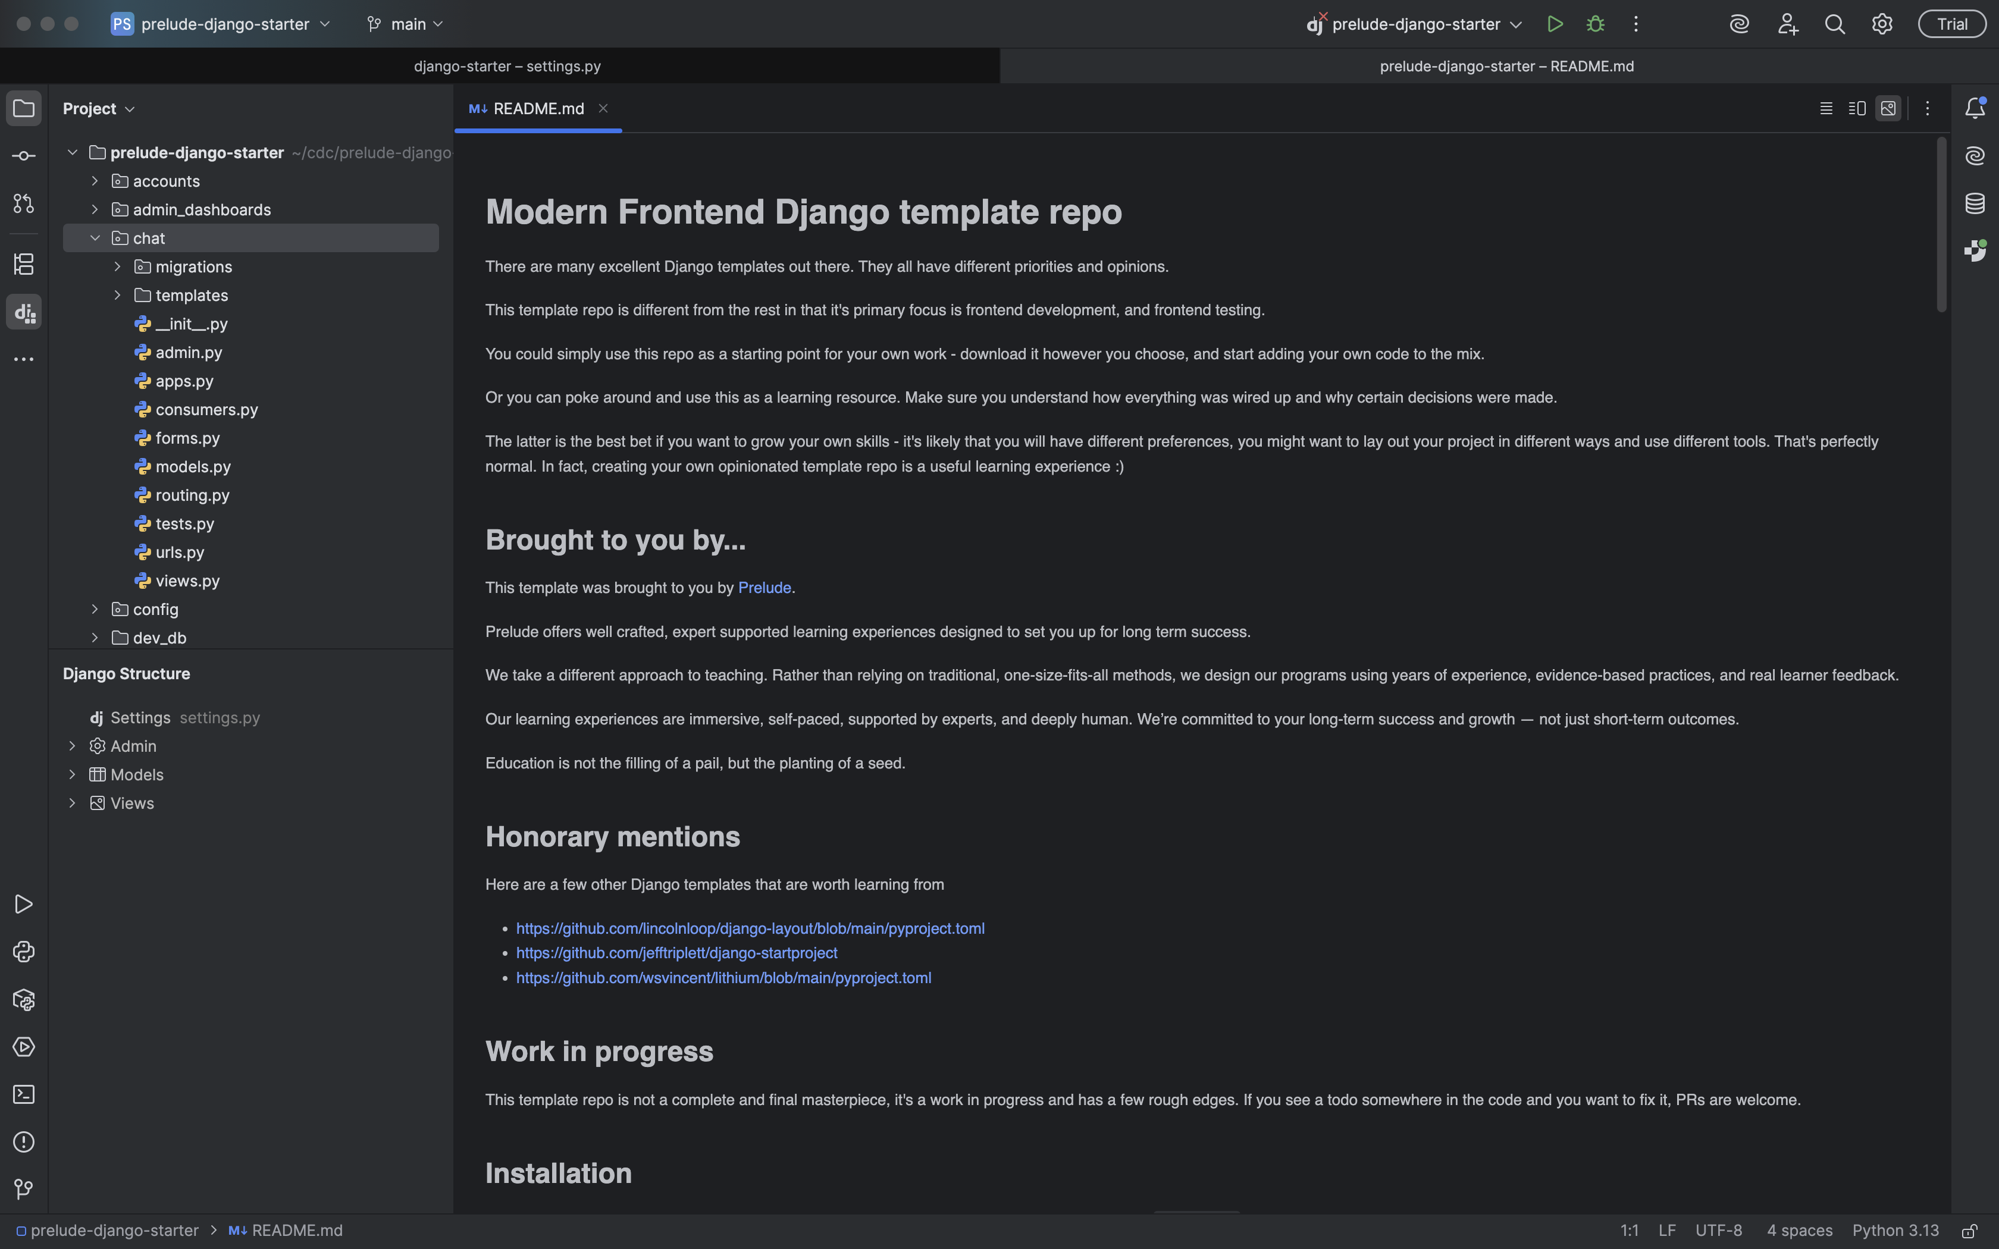The height and width of the screenshot is (1249, 1999).
Task: Open the Terminal tool window icon
Action: (x=24, y=1094)
